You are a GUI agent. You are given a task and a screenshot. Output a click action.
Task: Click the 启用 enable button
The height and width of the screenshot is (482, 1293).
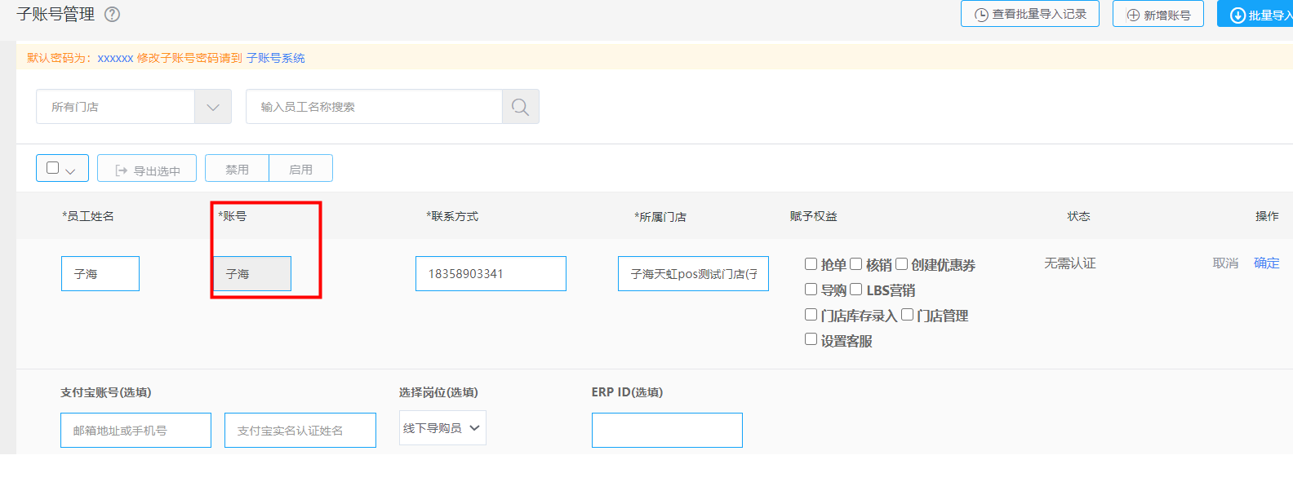tap(300, 169)
